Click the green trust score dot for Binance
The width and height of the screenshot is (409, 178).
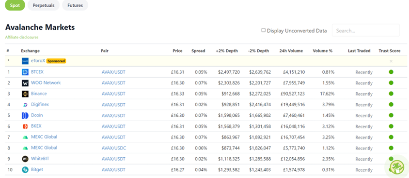tap(391, 94)
